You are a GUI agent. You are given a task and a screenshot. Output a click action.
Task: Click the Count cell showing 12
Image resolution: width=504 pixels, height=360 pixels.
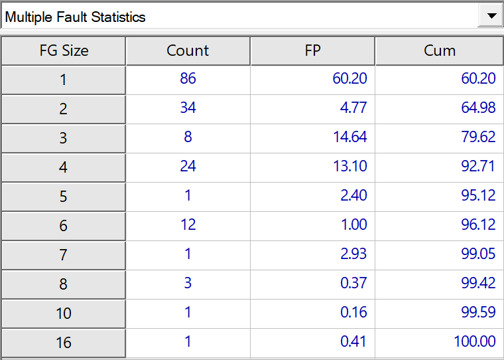tap(188, 225)
